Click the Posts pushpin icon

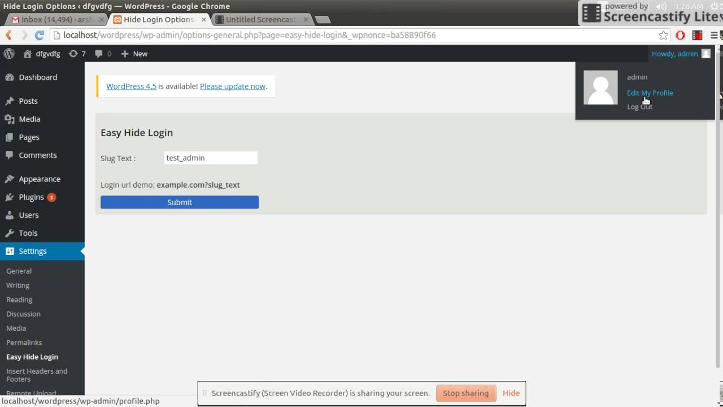point(10,101)
